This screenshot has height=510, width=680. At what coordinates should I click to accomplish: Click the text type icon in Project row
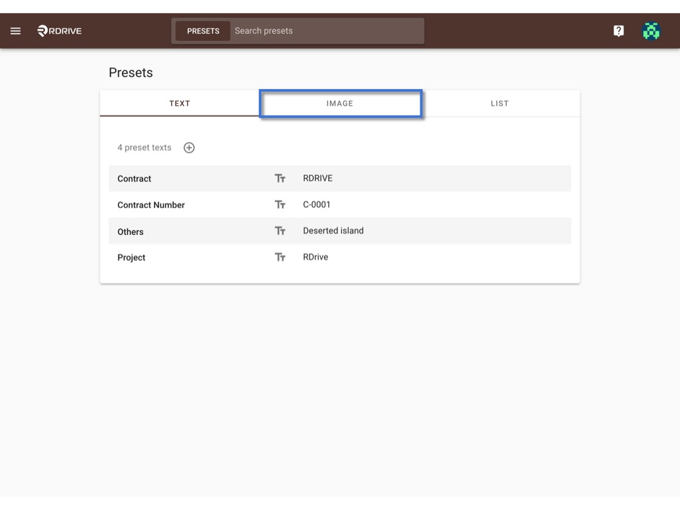[280, 257]
